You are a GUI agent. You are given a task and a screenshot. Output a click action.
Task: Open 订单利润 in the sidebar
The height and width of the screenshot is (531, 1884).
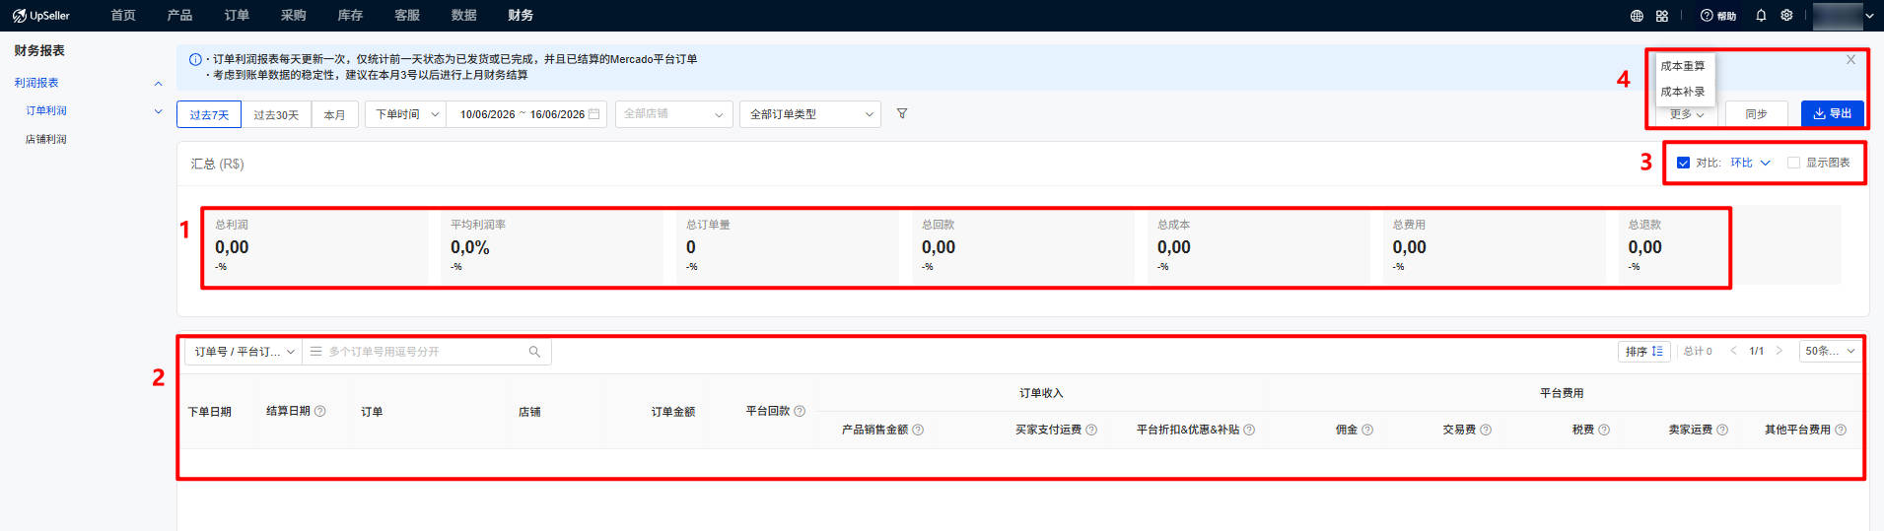click(46, 111)
